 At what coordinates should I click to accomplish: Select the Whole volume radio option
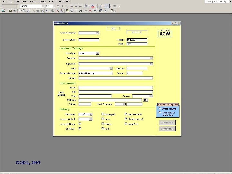point(159,109)
